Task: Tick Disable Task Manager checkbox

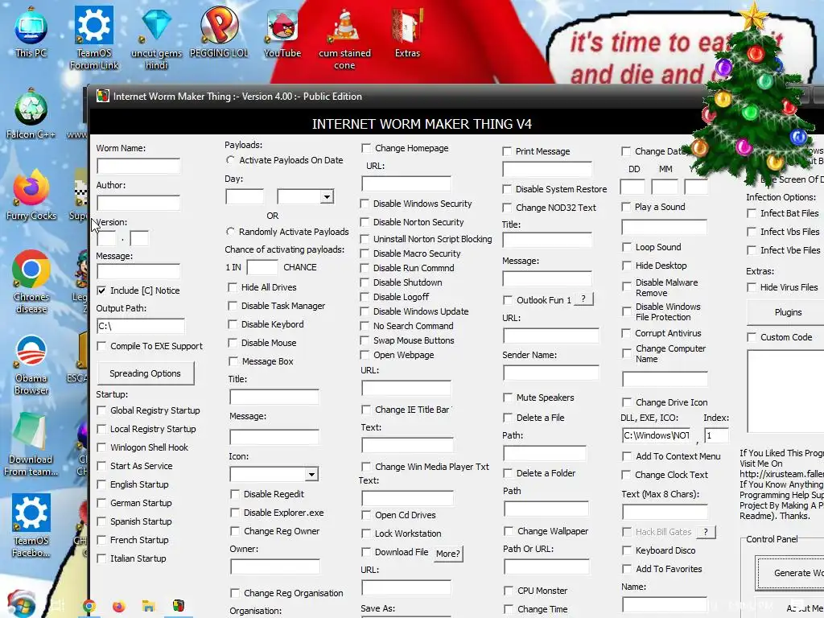Action: coord(233,306)
